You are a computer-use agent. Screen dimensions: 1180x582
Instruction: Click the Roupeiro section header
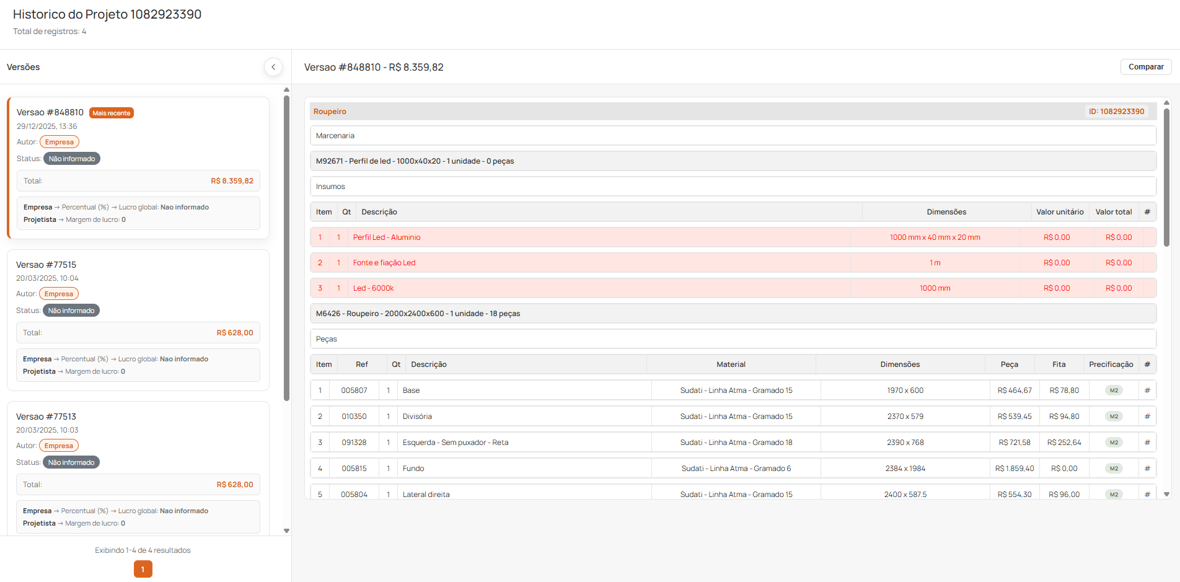[682, 112]
